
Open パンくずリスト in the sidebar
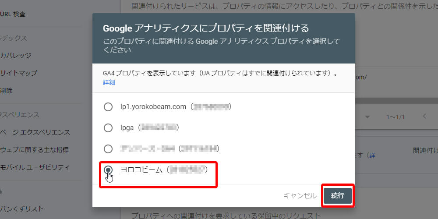pyautogui.click(x=22, y=208)
